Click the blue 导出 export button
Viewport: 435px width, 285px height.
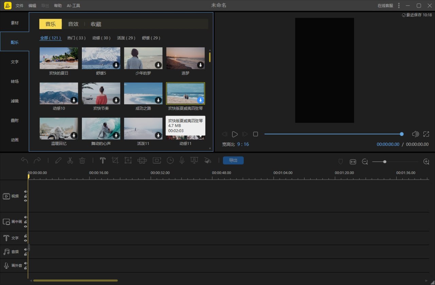233,161
